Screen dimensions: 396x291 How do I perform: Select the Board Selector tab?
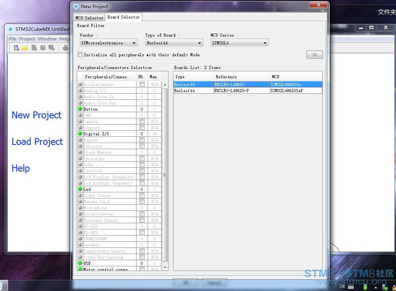123,17
